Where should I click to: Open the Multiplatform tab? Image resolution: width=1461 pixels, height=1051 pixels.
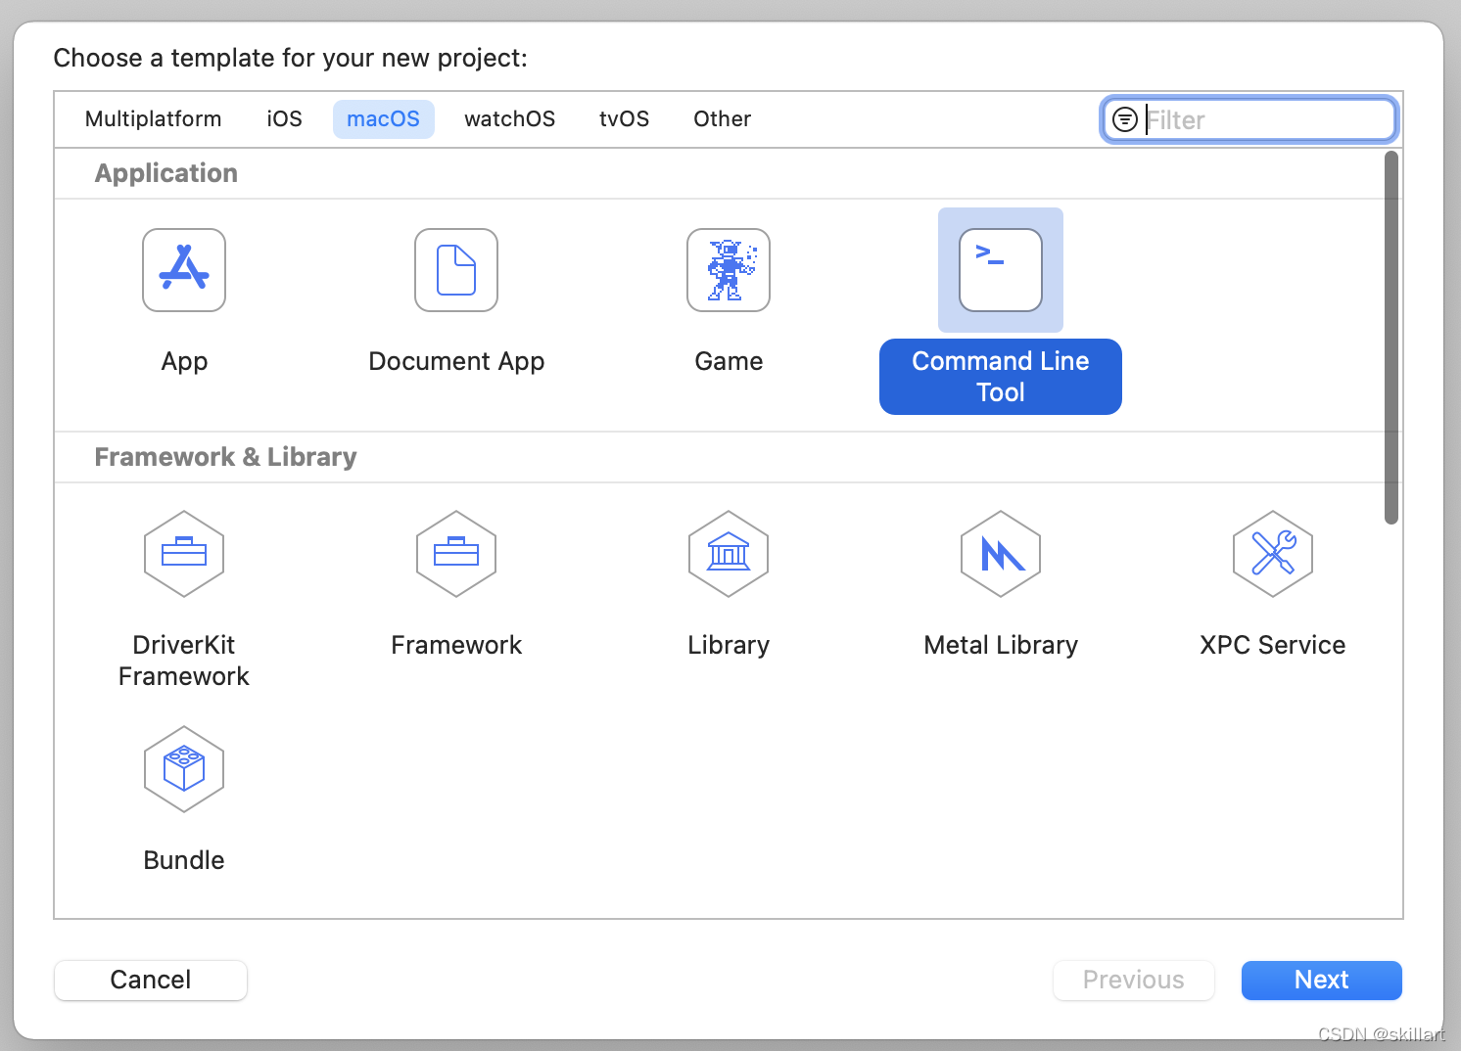click(153, 118)
